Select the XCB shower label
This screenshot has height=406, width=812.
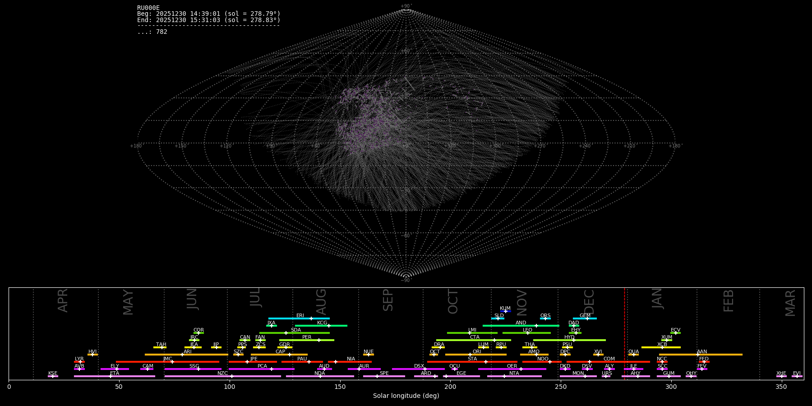tap(662, 345)
